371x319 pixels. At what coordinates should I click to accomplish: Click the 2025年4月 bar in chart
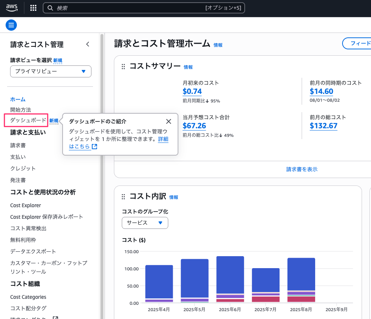click(x=159, y=283)
